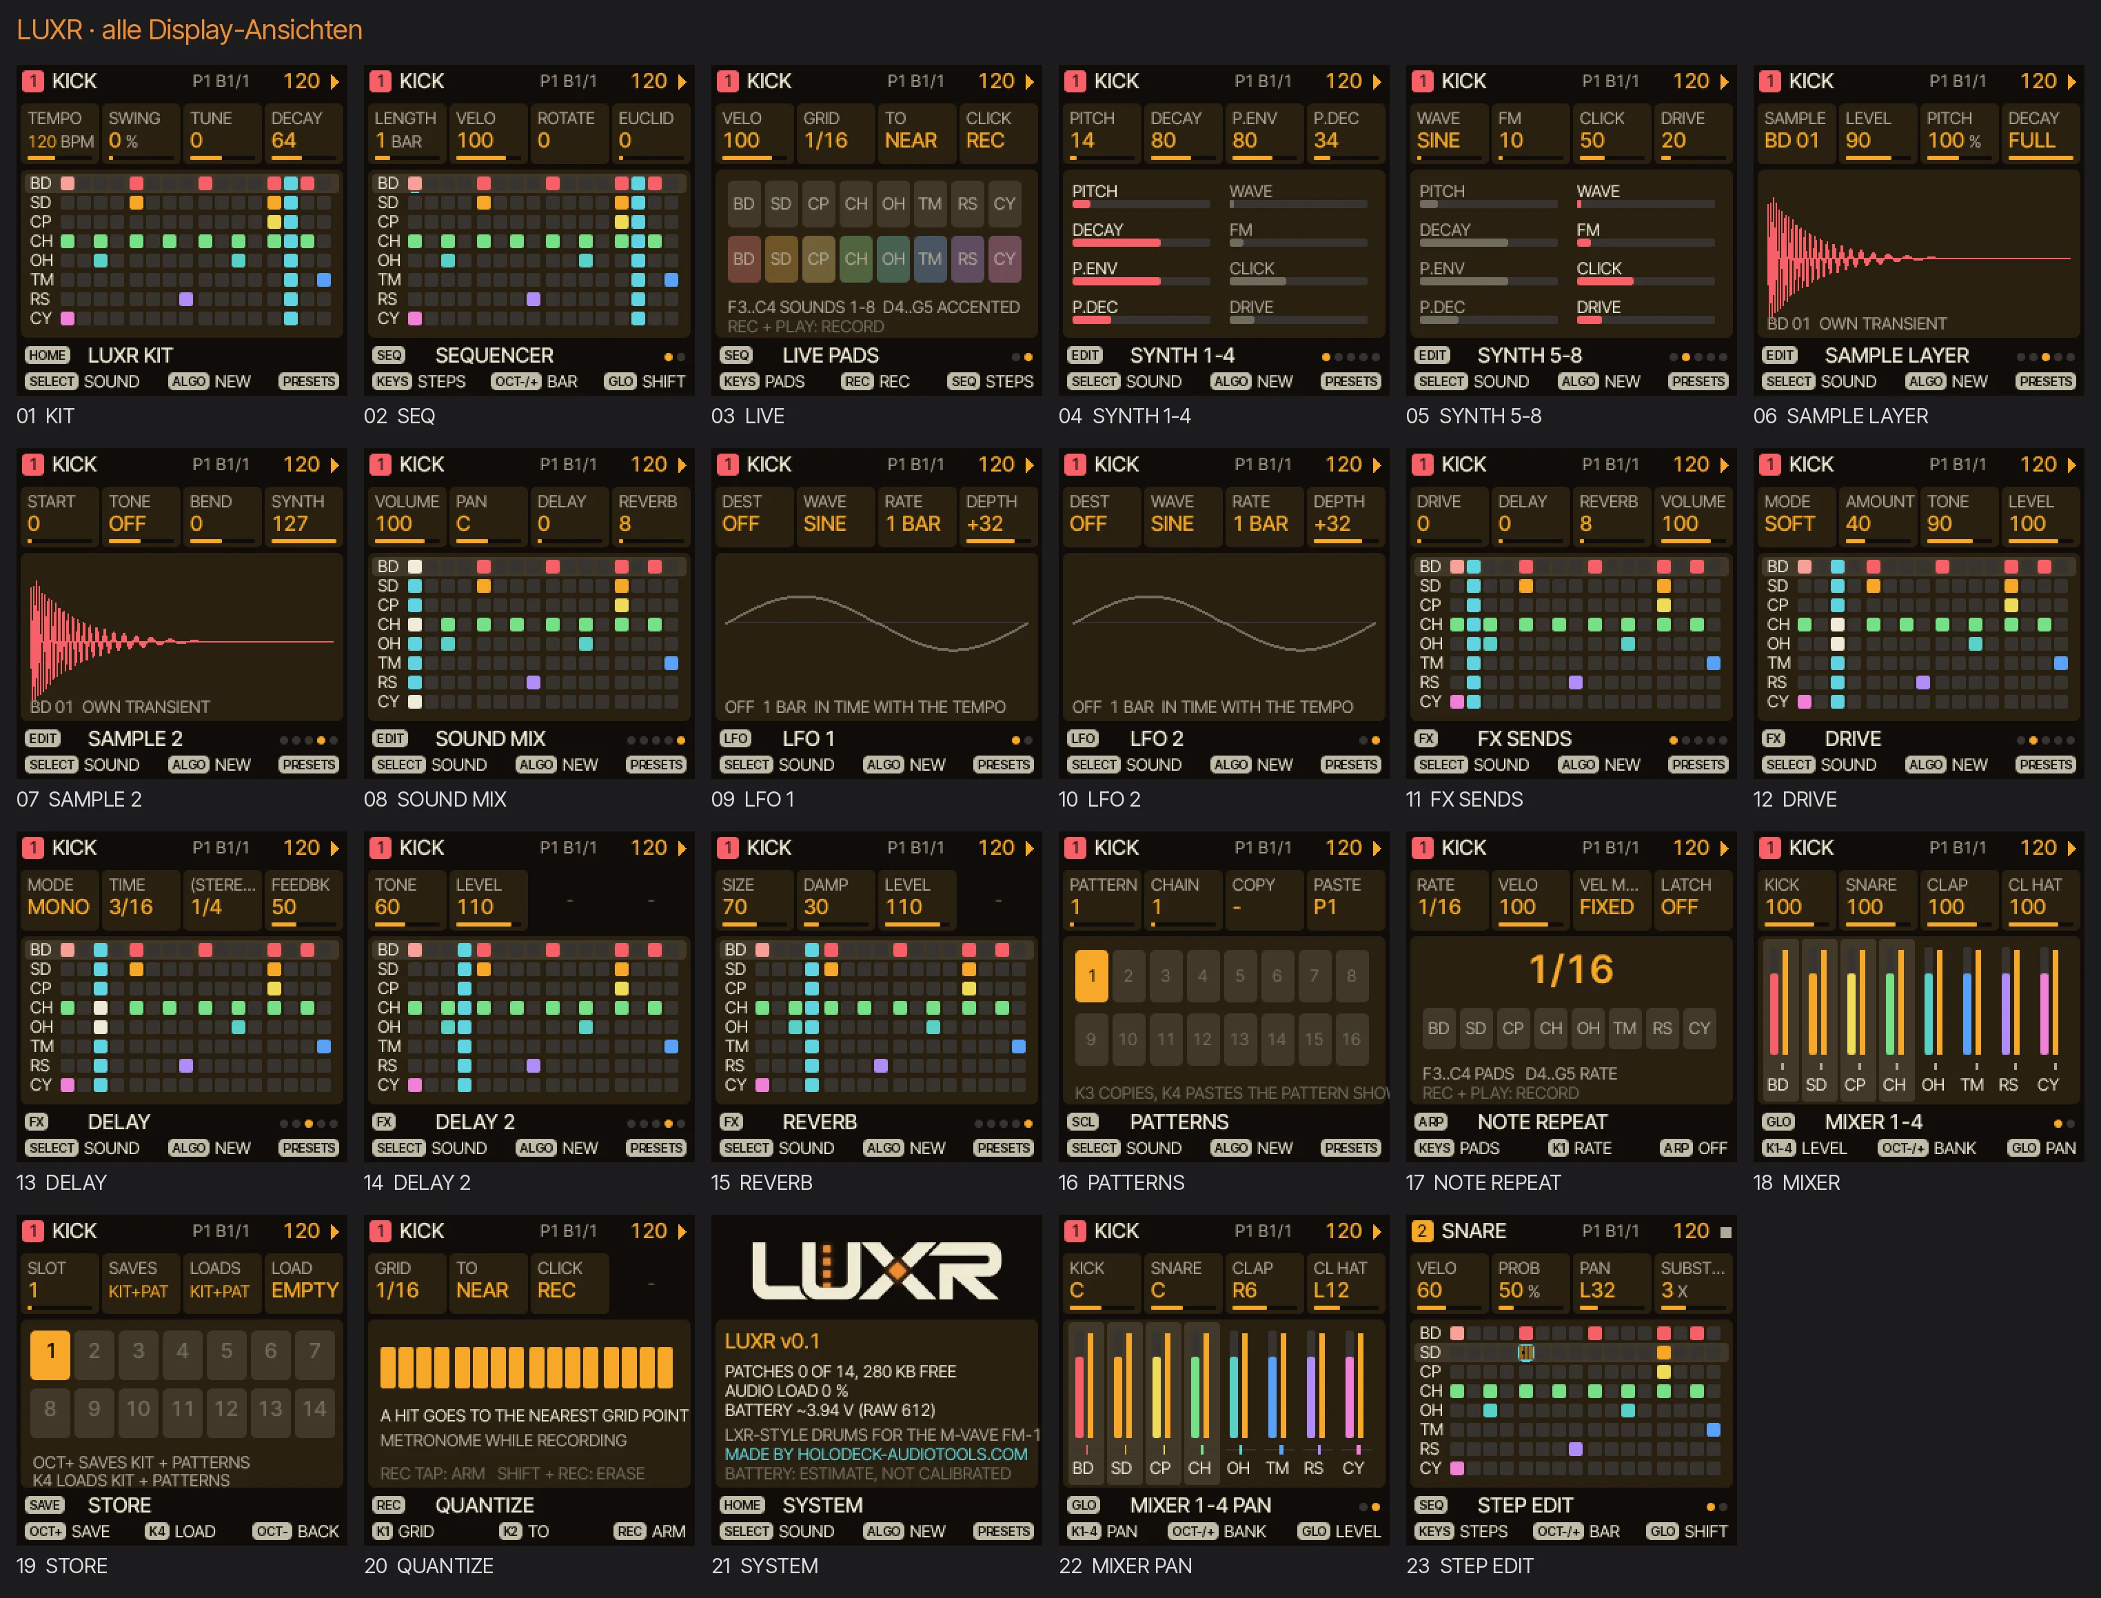Viewport: 2101px width, 1598px height.
Task: Toggle the gray CY pad in LIVE PADS top row
Action: pyautogui.click(x=1004, y=203)
